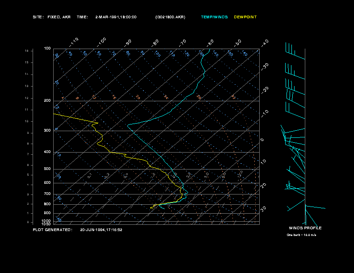Click the 15 km height-axis tick label

(x=27, y=62)
